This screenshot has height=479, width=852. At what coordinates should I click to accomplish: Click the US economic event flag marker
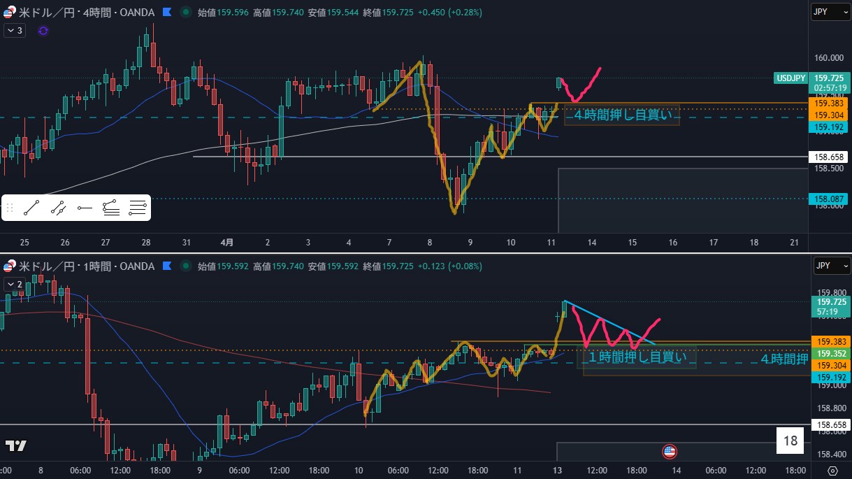(669, 451)
